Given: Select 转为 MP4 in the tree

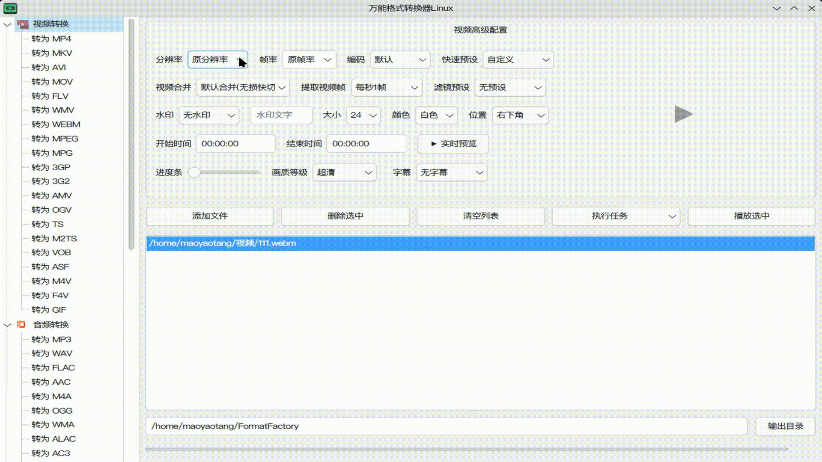Looking at the screenshot, I should pos(51,39).
